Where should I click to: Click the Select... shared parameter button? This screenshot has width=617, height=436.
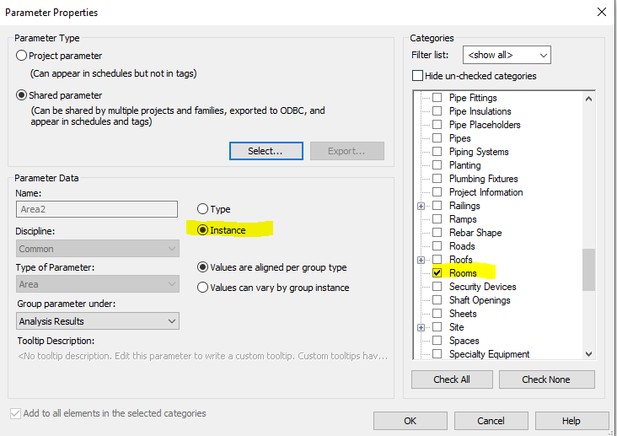click(266, 151)
